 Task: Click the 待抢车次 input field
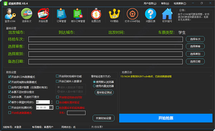106,39
